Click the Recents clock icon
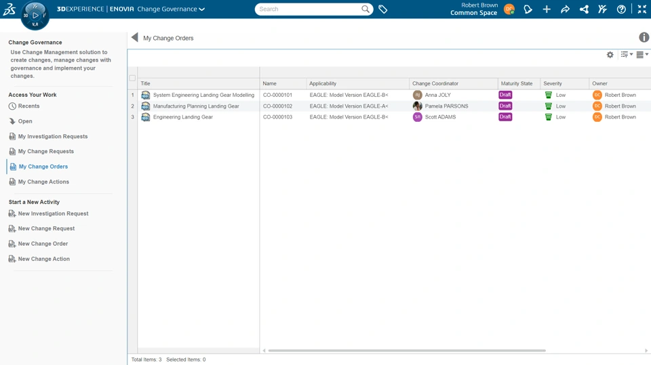 coord(12,106)
